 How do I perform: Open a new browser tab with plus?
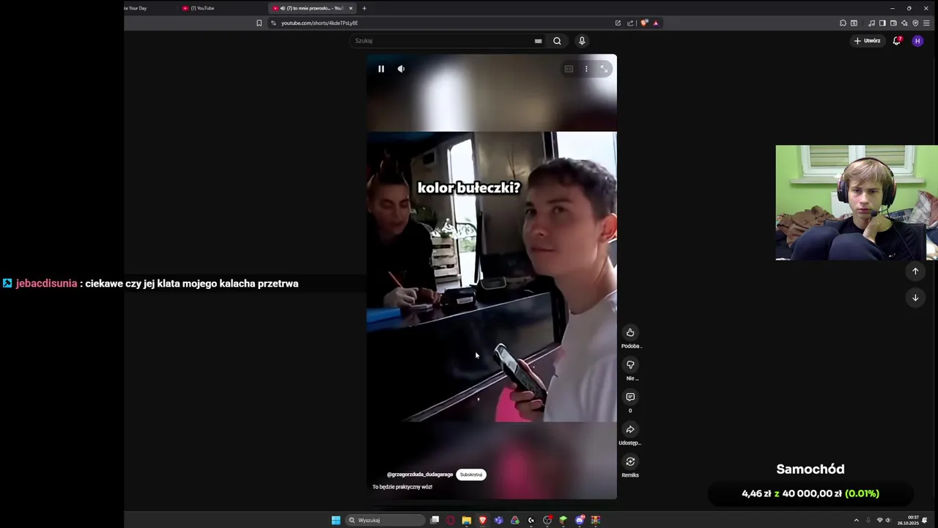(x=364, y=8)
